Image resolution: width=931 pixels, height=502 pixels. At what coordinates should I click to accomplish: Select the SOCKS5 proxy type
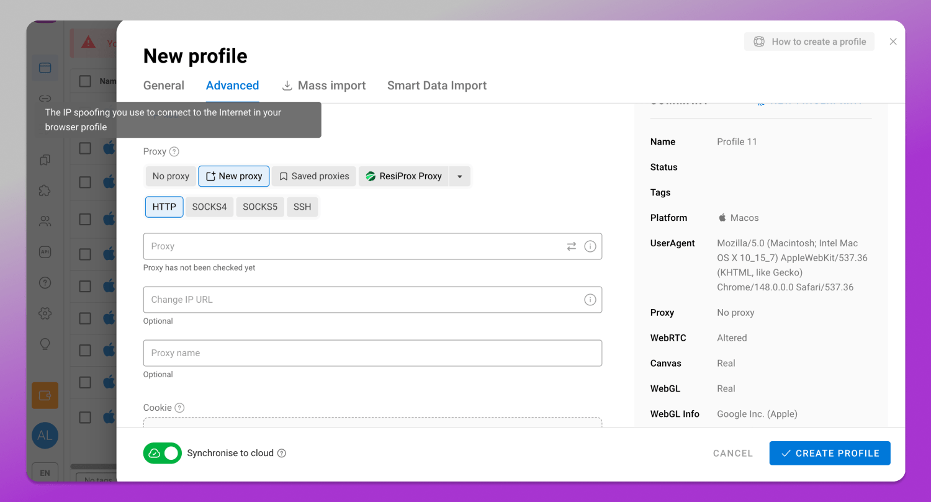[260, 207]
